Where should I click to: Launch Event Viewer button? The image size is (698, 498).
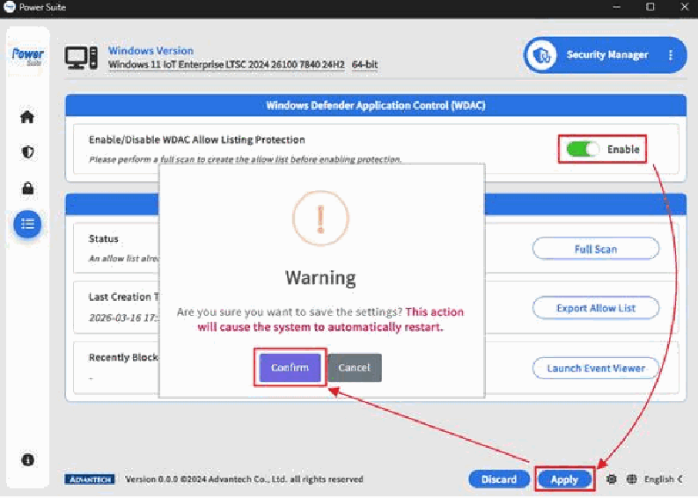pos(596,368)
